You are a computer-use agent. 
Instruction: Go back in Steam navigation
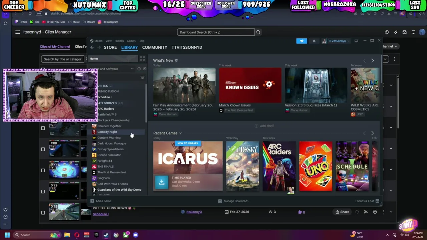92,47
